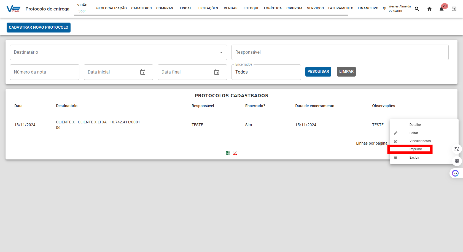Click Wesley Almeida user profile
Screen dimensions: 463x252
(x=400, y=9)
